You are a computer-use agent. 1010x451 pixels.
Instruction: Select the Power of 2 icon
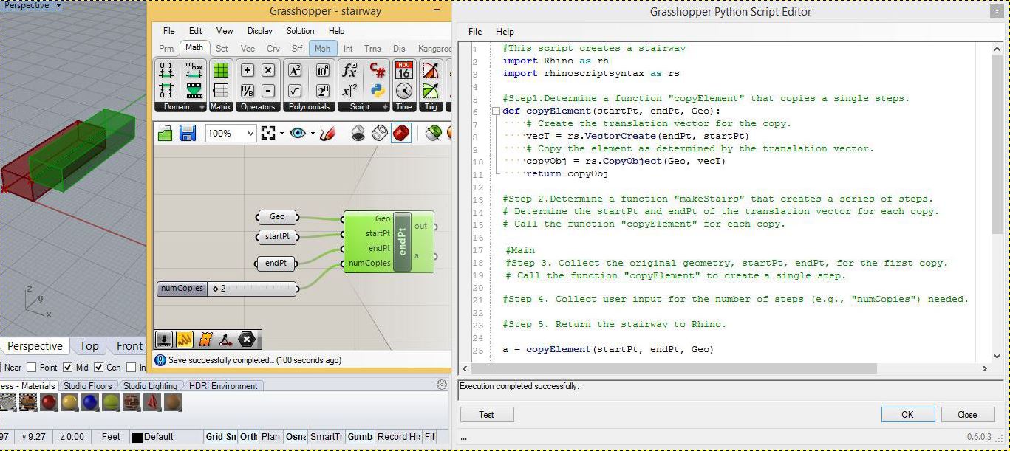(323, 91)
